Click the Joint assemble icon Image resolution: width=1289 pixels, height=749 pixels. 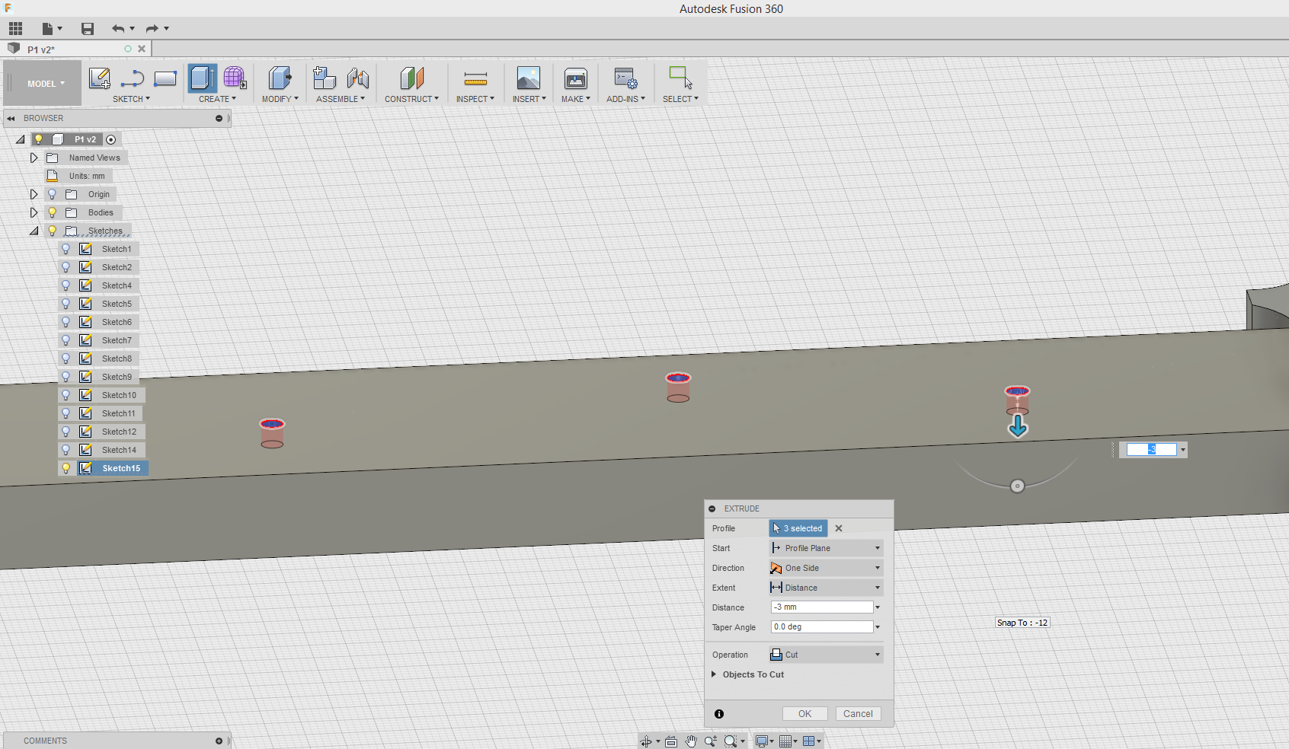point(357,78)
